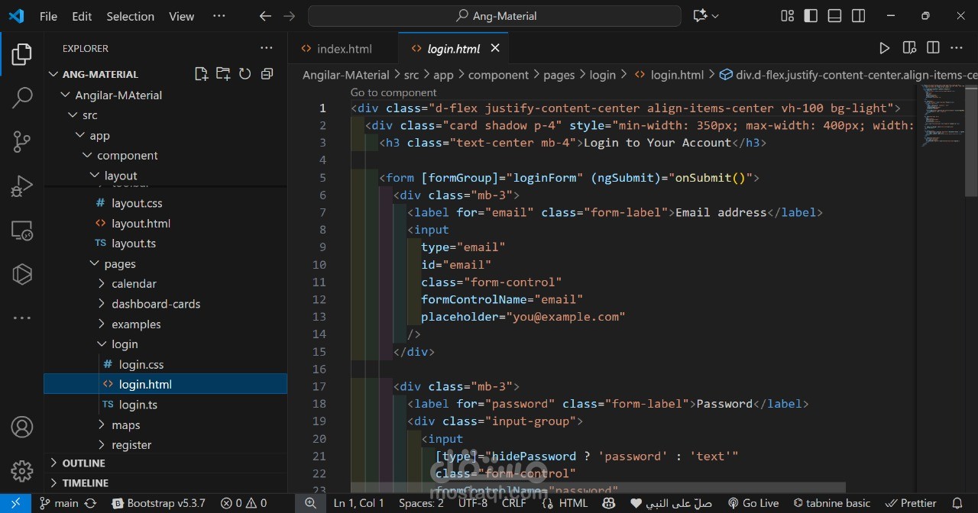Collapse all folders in Explorer
Screen dimensions: 978x513
(x=267, y=74)
